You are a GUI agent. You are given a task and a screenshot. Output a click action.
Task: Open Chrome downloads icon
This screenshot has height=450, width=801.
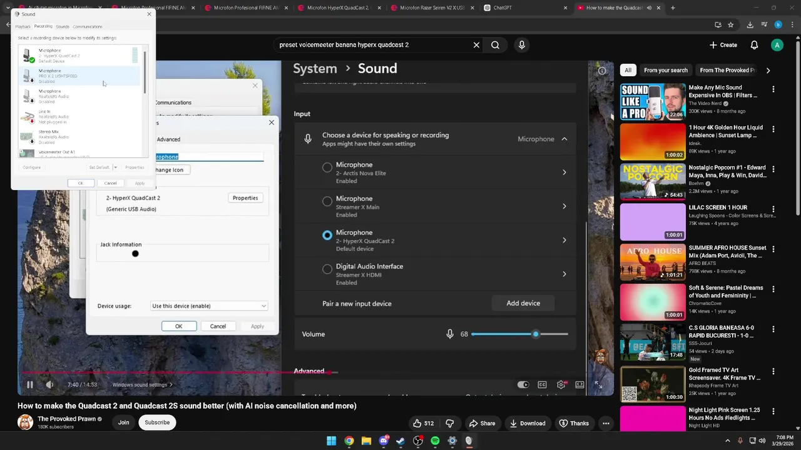pos(750,25)
